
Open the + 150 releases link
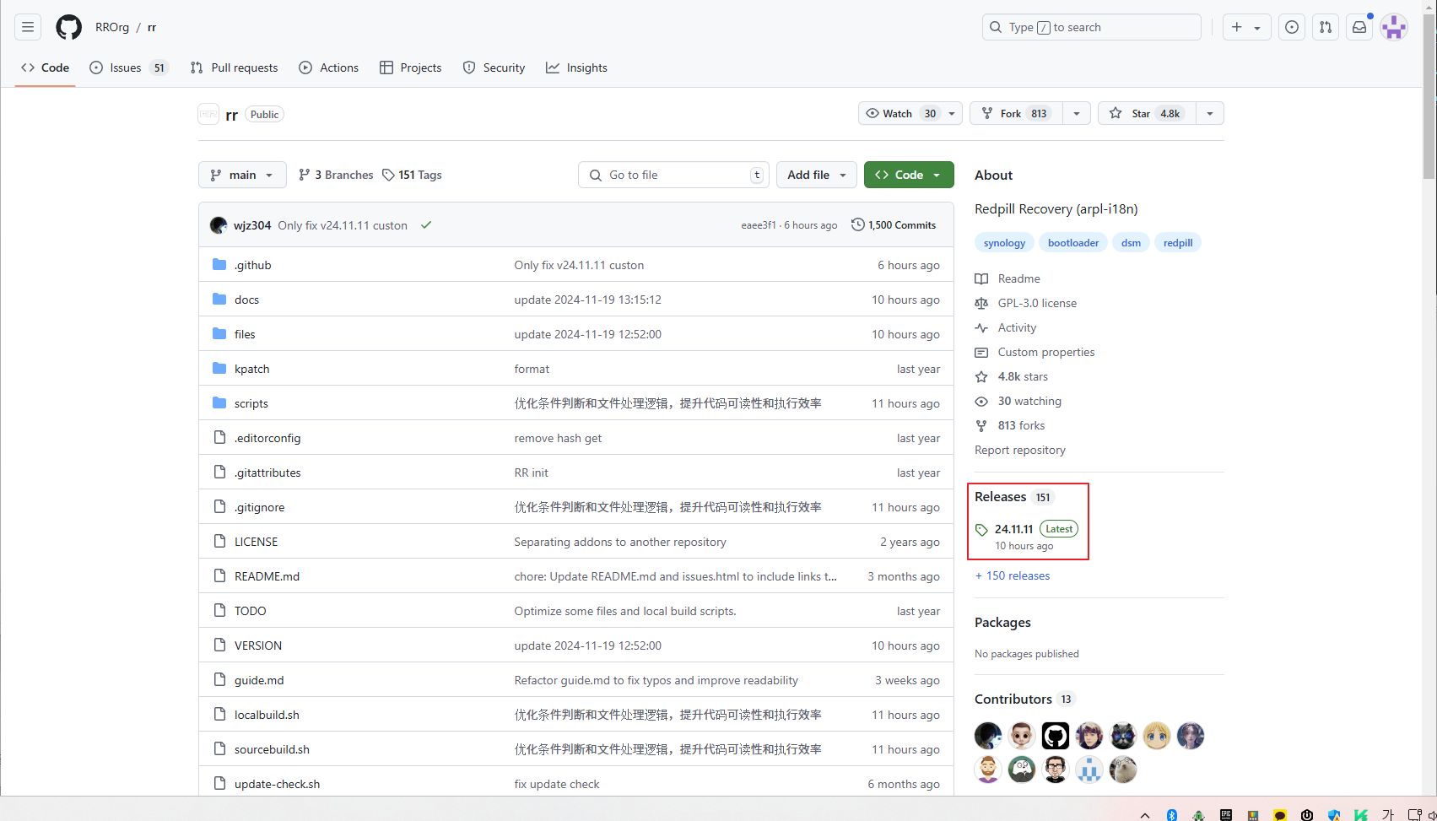[1013, 575]
